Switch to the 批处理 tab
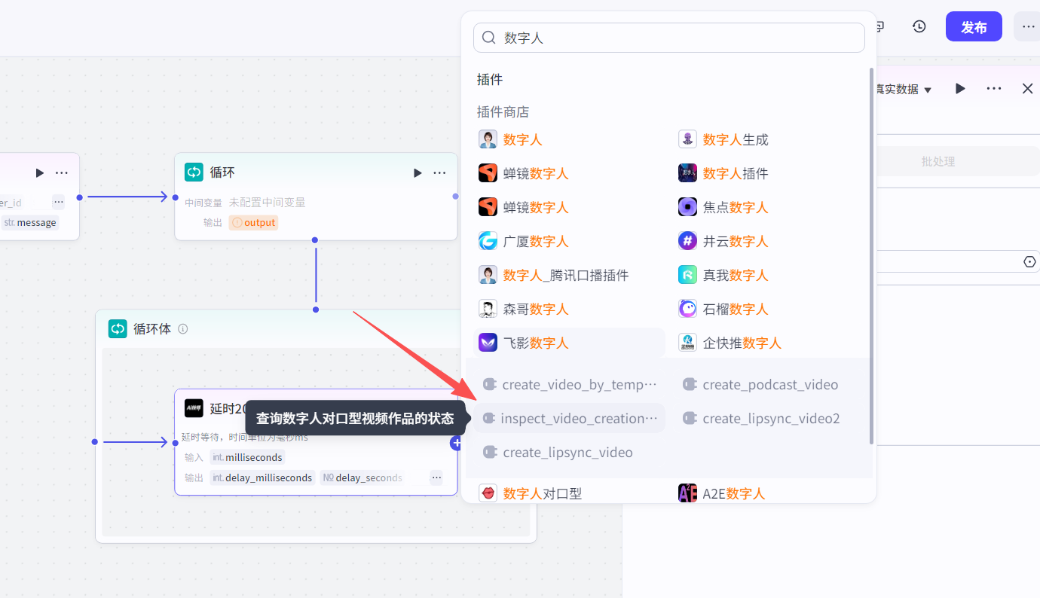This screenshot has height=598, width=1040. click(x=938, y=161)
